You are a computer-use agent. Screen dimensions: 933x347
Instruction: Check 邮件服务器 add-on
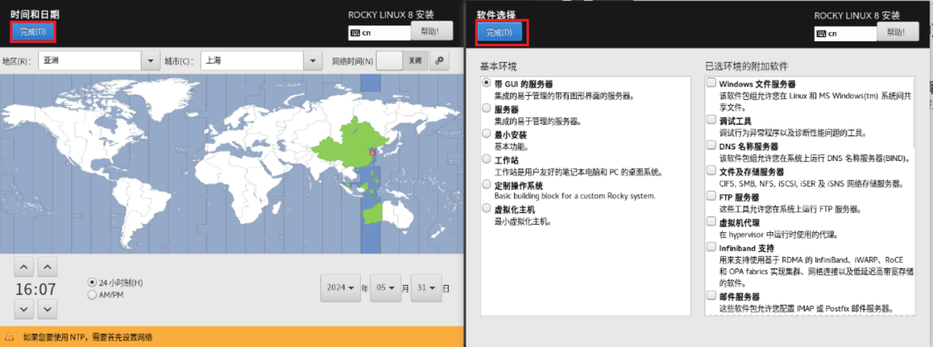711,295
